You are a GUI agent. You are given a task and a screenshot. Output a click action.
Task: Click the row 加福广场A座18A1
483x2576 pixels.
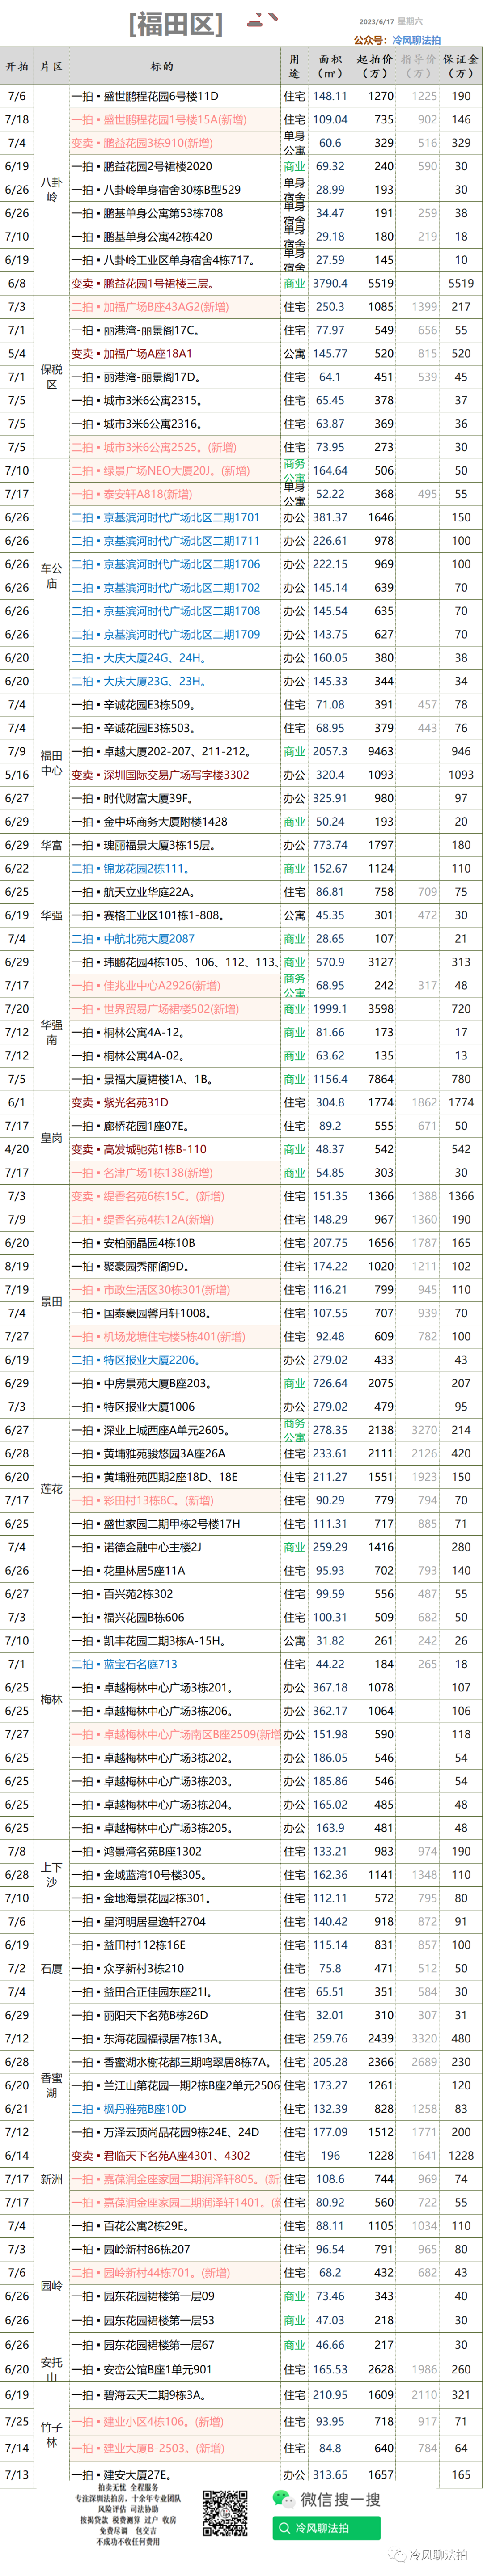[x=241, y=354]
